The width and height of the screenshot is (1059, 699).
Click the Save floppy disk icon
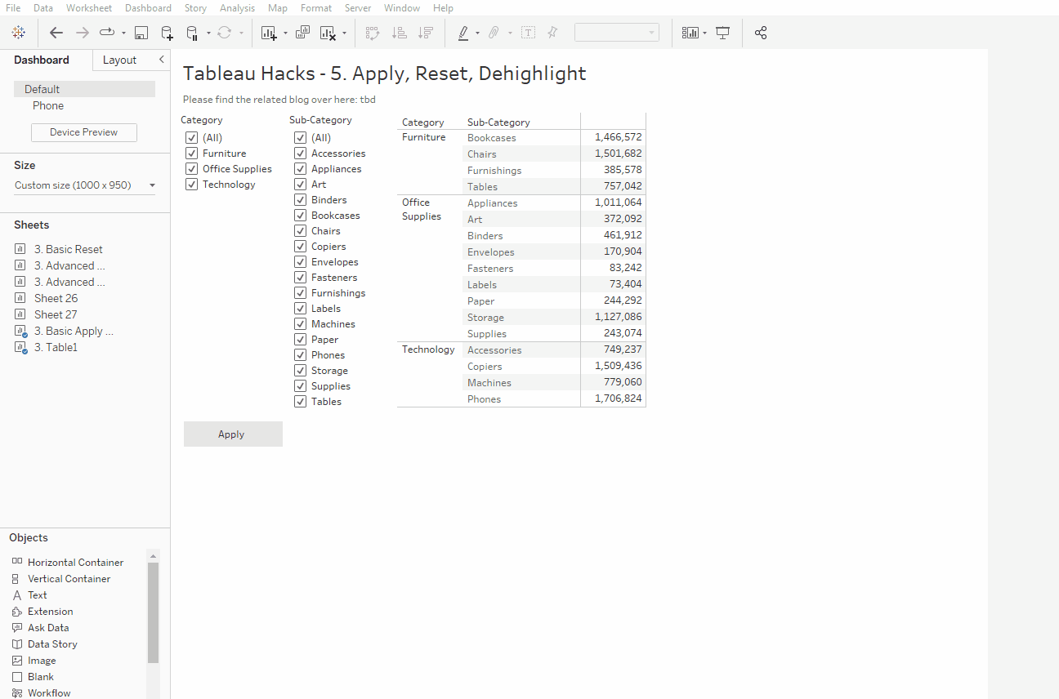[x=141, y=33]
